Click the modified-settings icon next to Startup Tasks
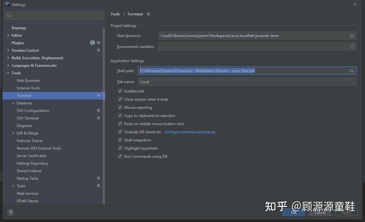This screenshot has height=222, width=365. click(98, 178)
